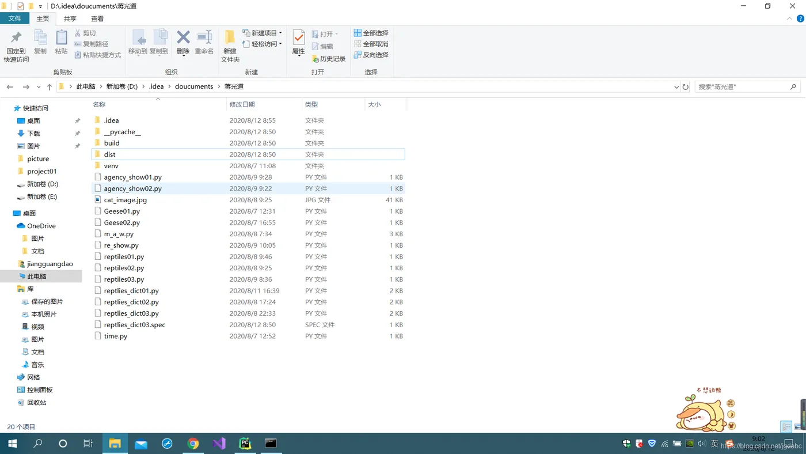Choose 粘贴快捷方式 in the ribbon

[97, 55]
